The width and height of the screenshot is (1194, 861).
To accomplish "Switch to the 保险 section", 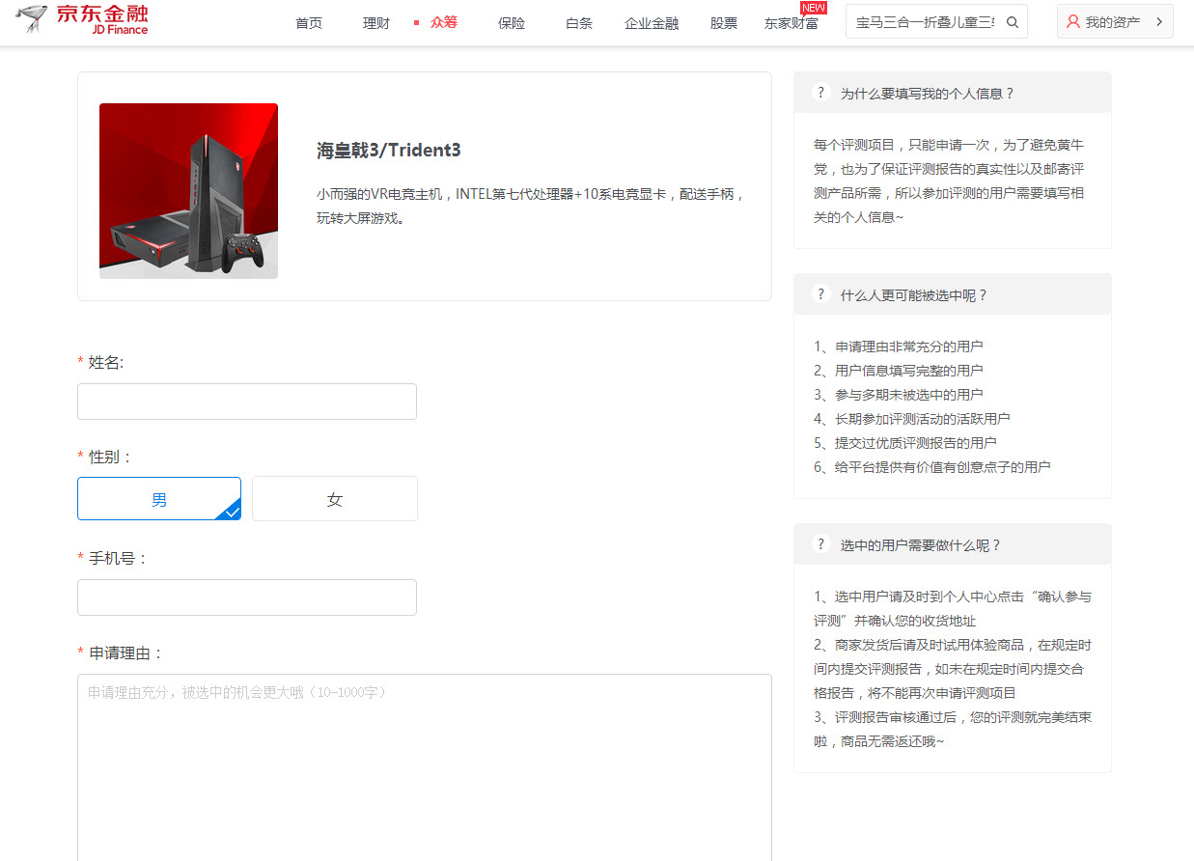I will (x=512, y=21).
